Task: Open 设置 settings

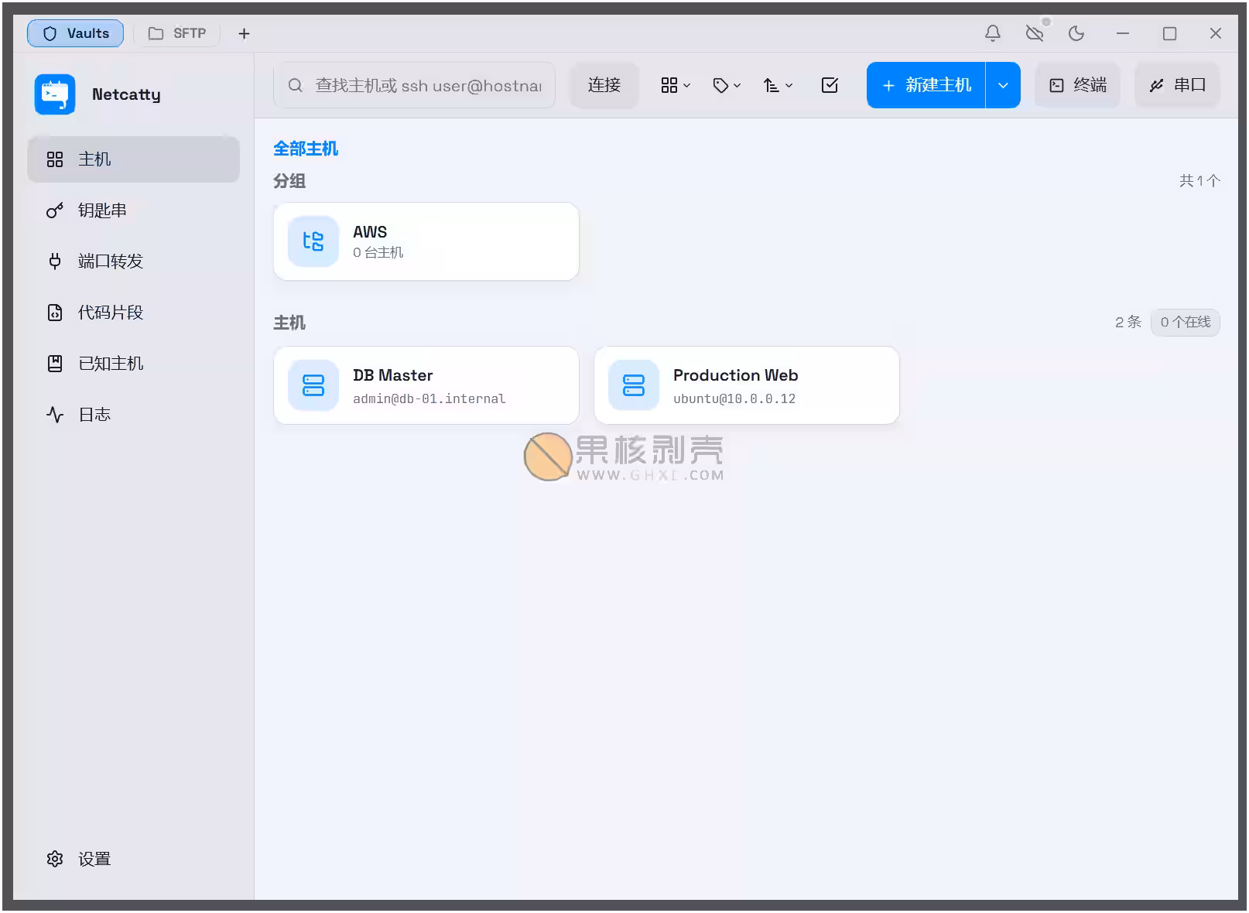Action: pos(133,859)
